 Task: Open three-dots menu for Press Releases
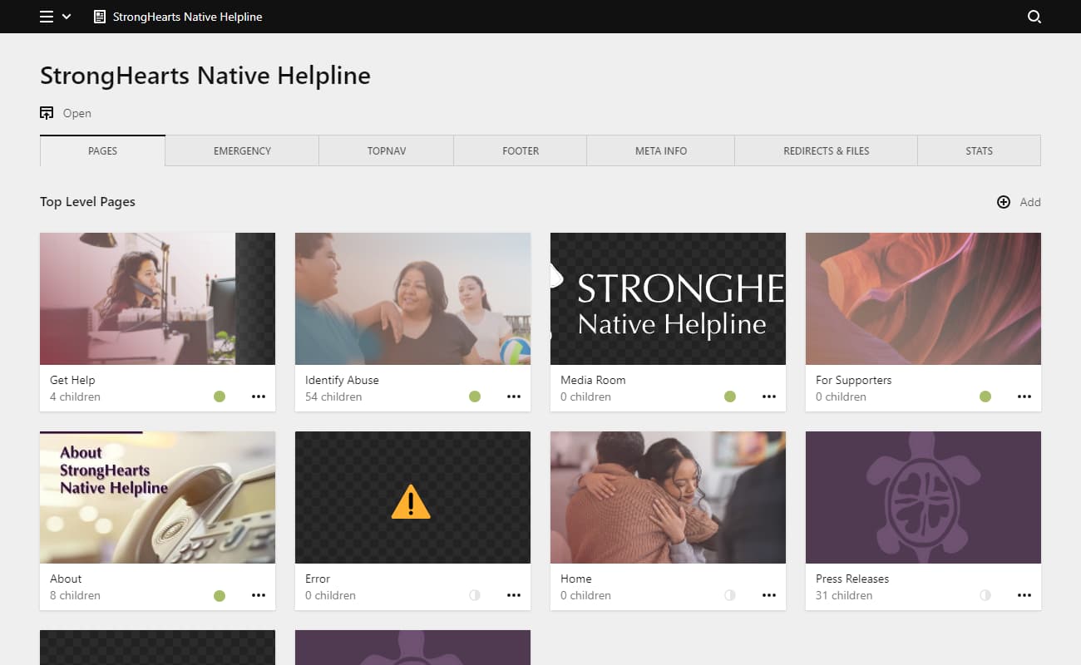[1024, 595]
